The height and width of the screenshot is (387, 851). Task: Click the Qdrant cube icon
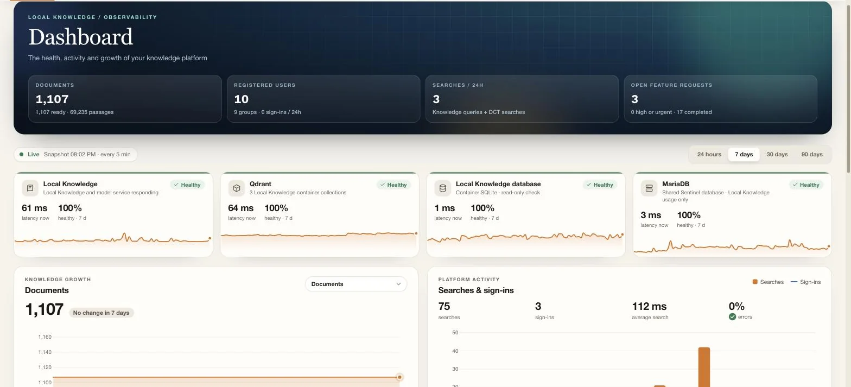(237, 188)
